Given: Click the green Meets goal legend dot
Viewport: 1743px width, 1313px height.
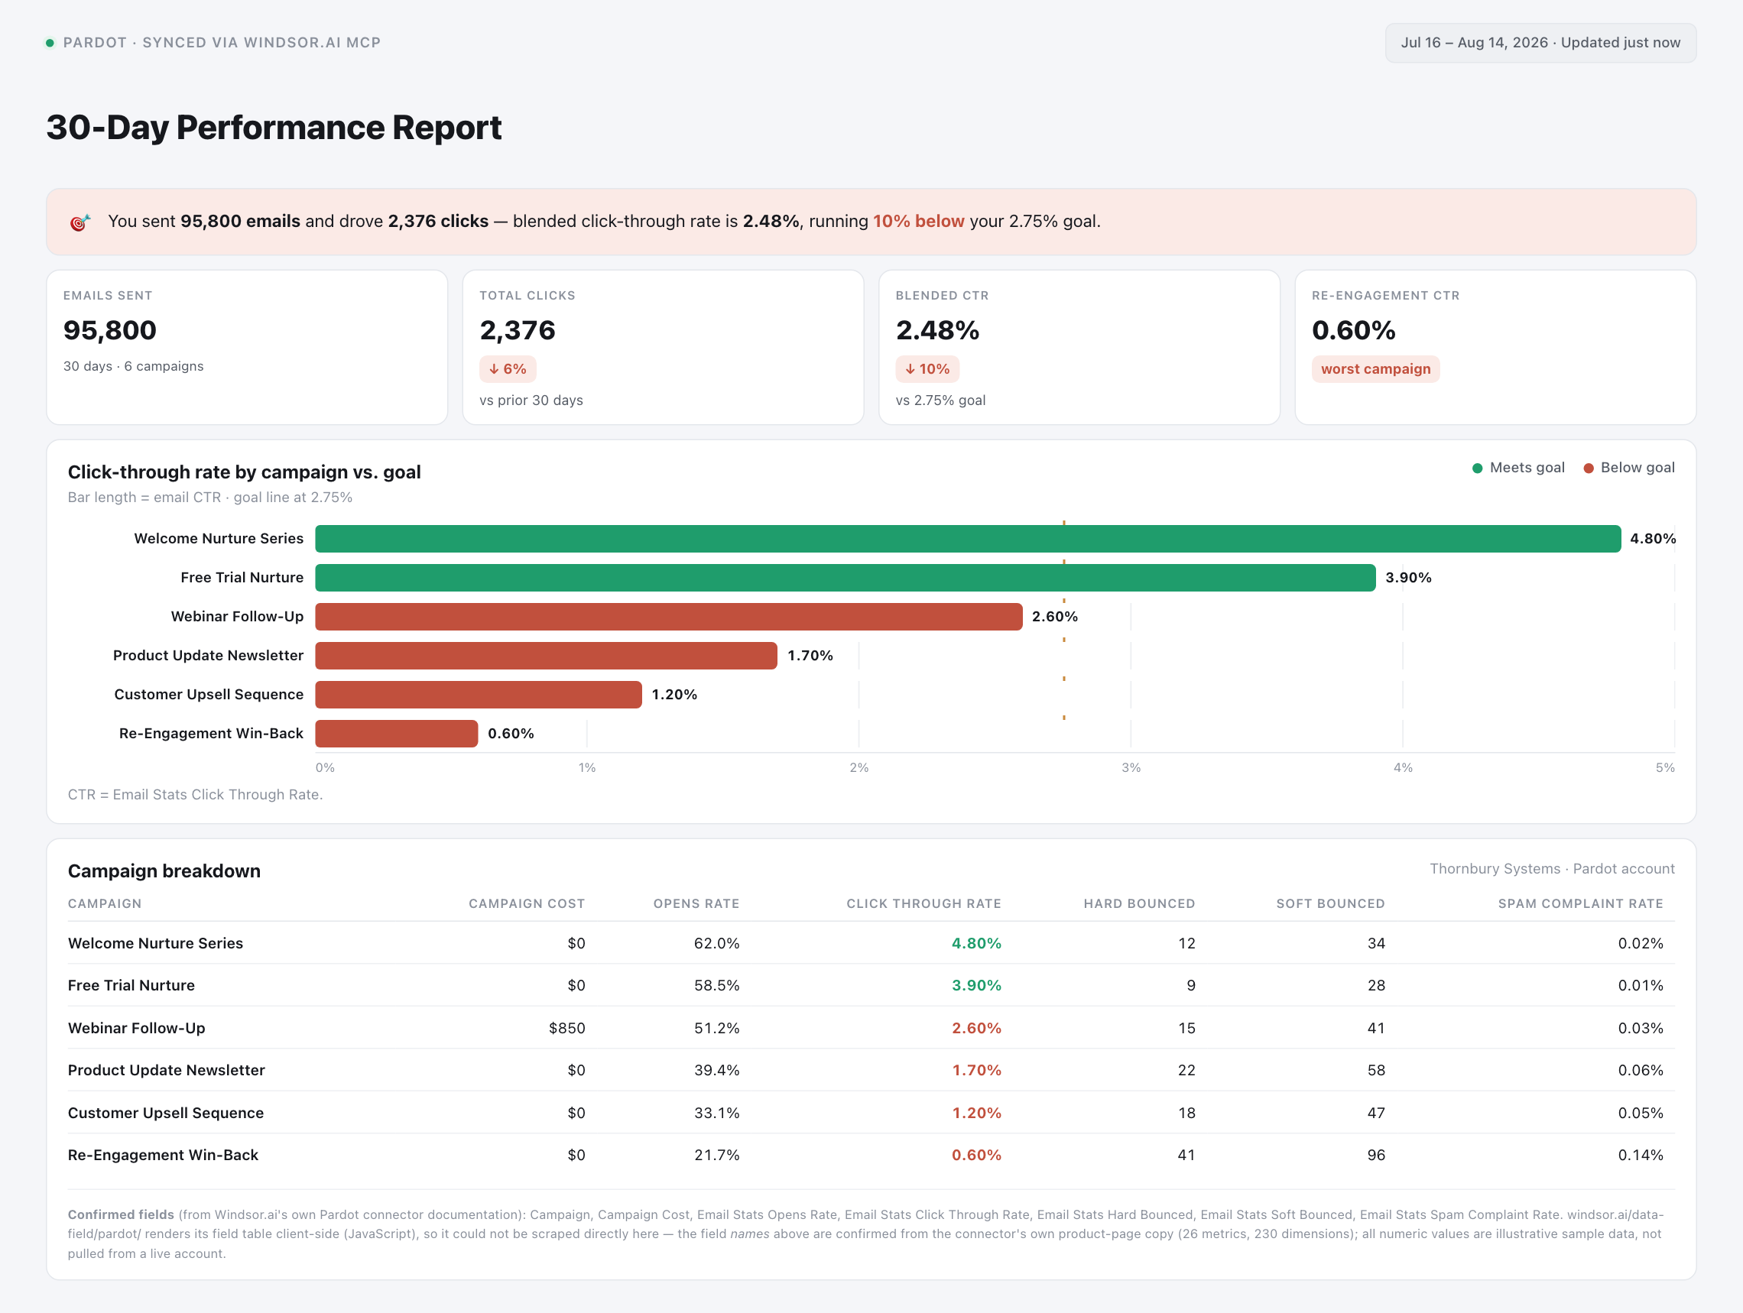Looking at the screenshot, I should click(1478, 468).
